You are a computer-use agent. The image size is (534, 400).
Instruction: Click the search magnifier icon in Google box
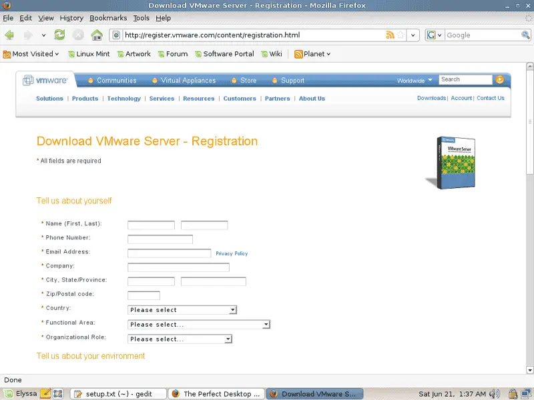click(525, 35)
